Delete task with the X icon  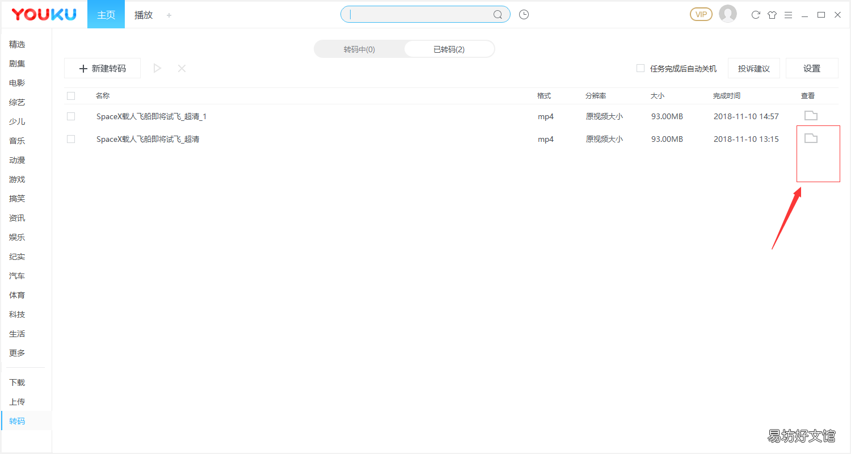coord(182,69)
